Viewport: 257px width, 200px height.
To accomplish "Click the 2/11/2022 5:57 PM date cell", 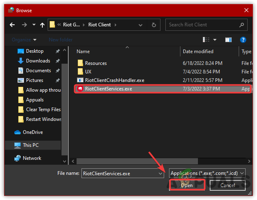I will [202, 80].
